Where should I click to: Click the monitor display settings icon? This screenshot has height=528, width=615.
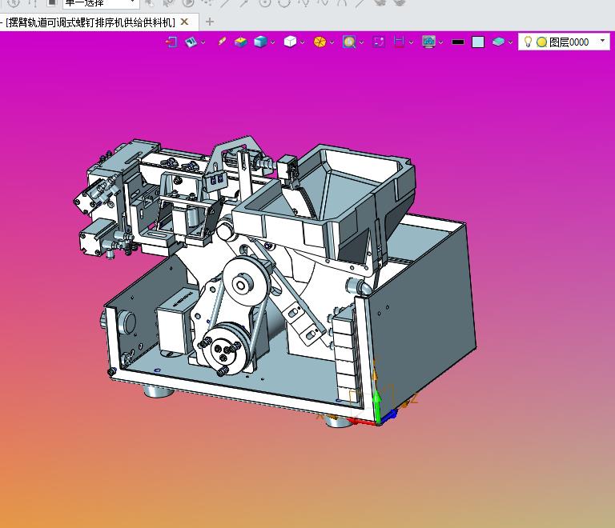coord(428,42)
